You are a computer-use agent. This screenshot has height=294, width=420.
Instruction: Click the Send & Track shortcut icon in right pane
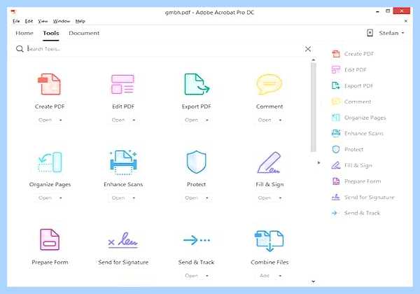point(335,213)
